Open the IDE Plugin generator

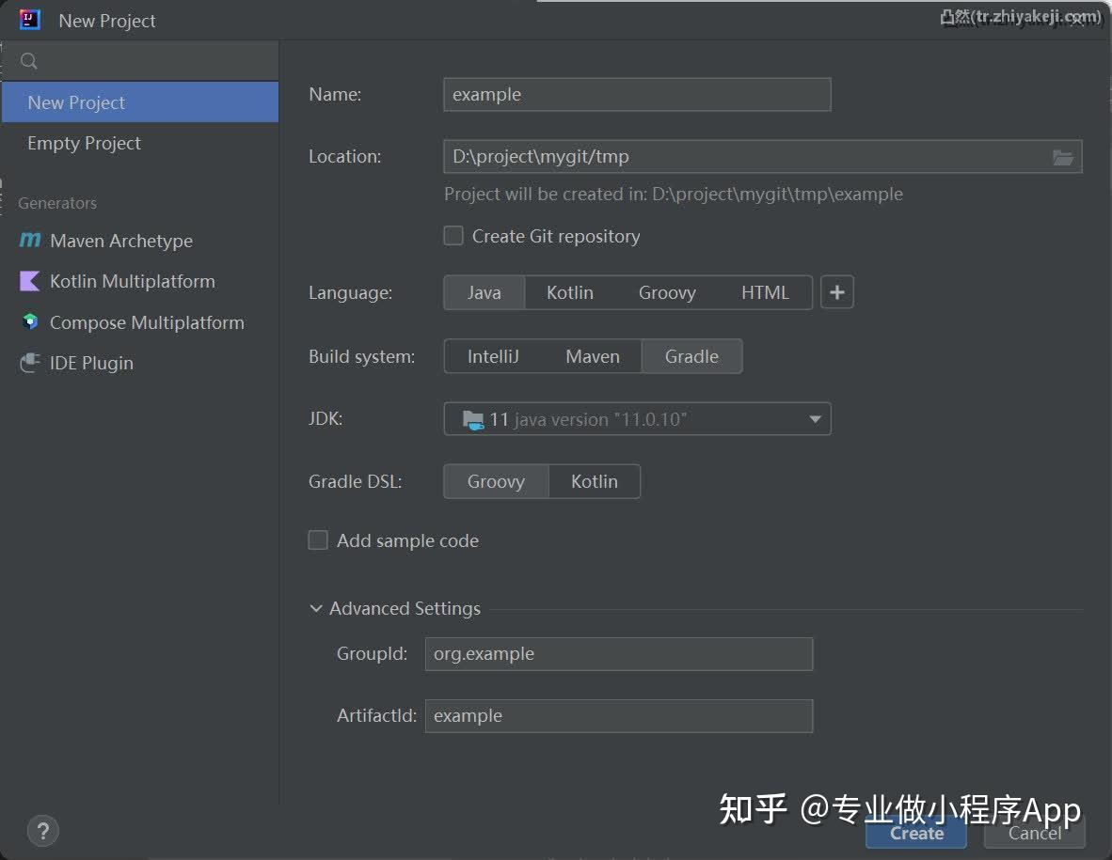140,363
